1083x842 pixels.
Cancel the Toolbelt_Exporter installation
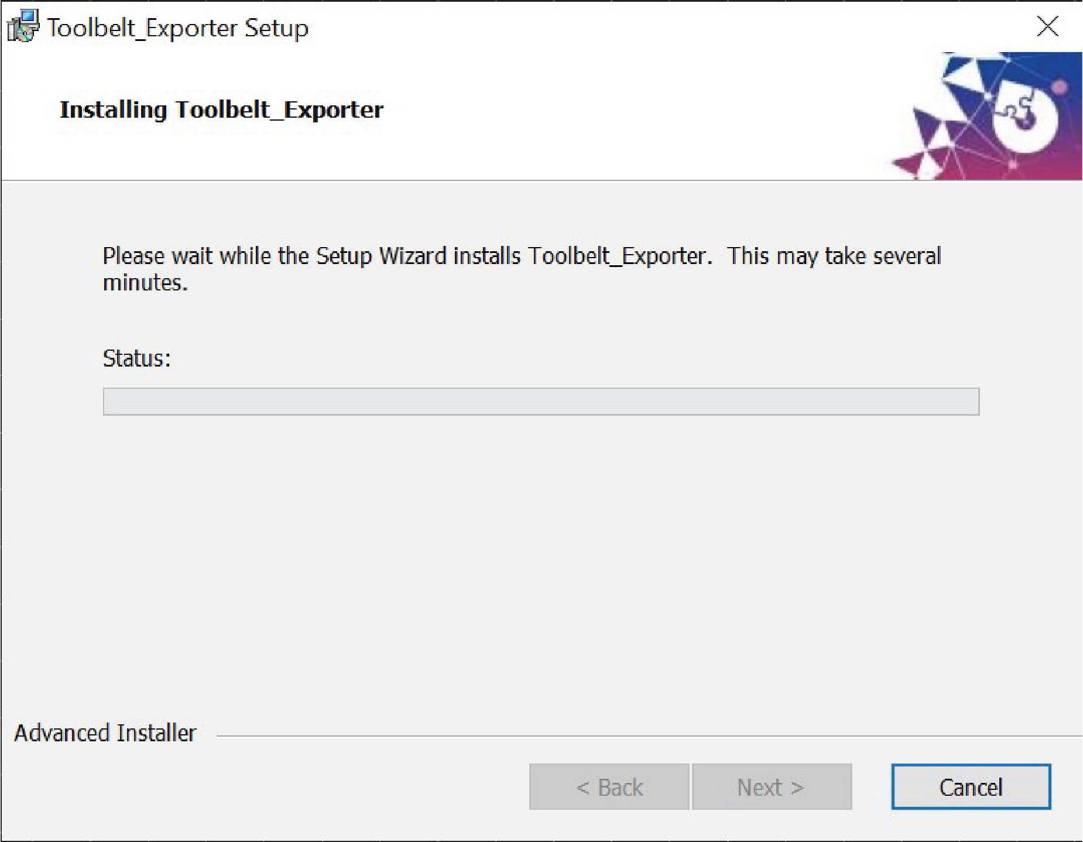pos(971,787)
